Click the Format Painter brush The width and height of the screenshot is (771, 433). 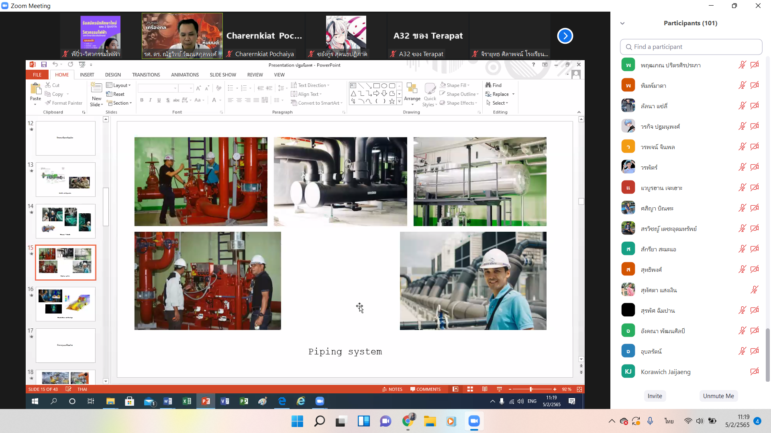[x=48, y=103]
